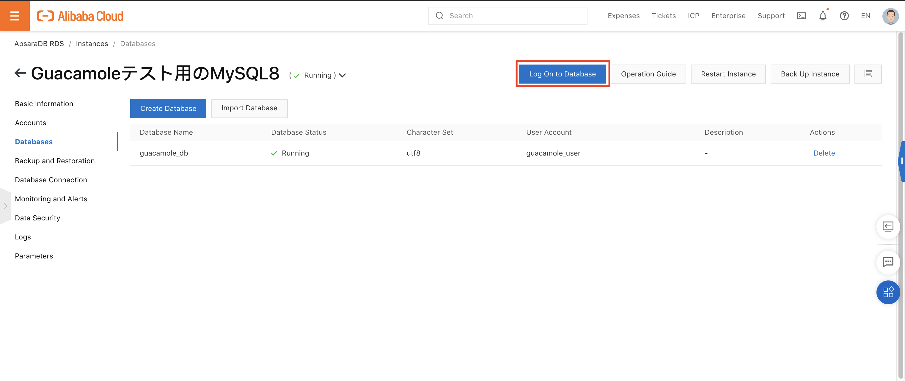Focus the Search input field
The image size is (905, 381).
pos(507,16)
